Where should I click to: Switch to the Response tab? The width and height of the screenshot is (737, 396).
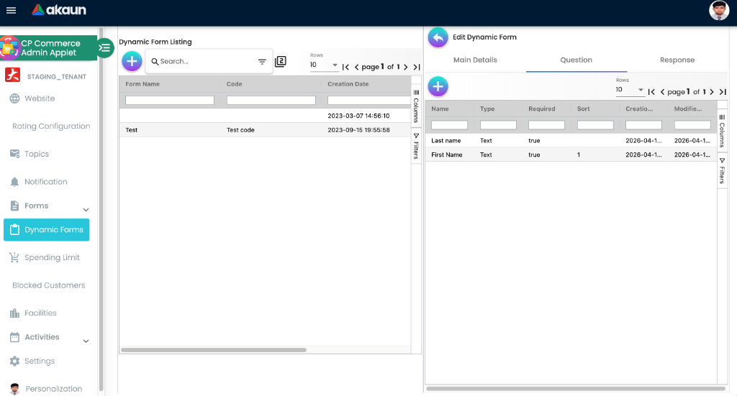point(677,60)
